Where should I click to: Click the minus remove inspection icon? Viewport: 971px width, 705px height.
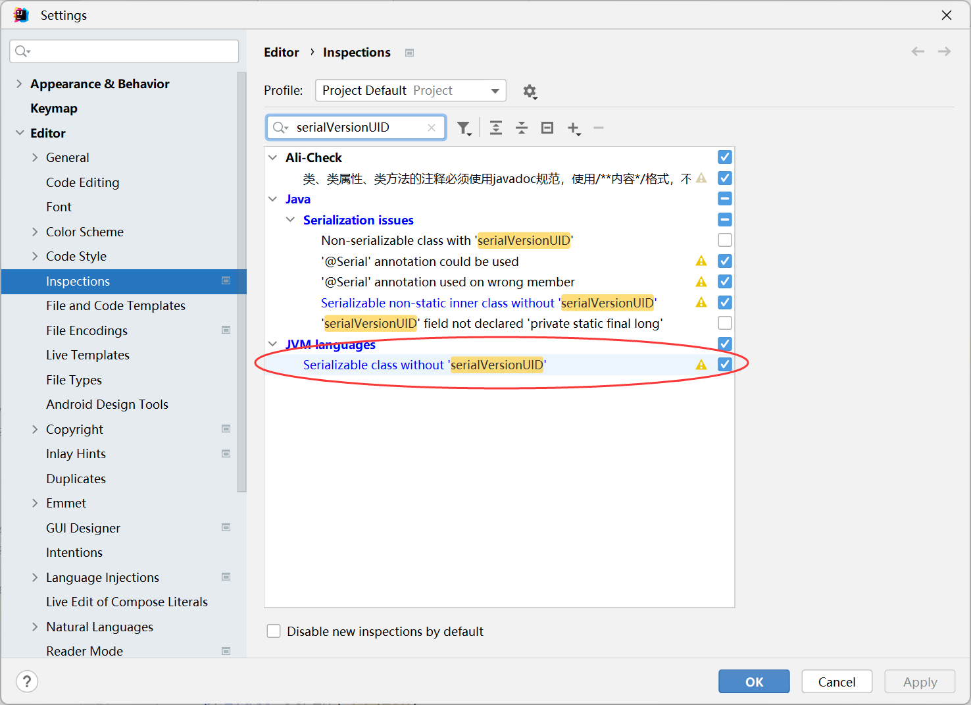(599, 128)
